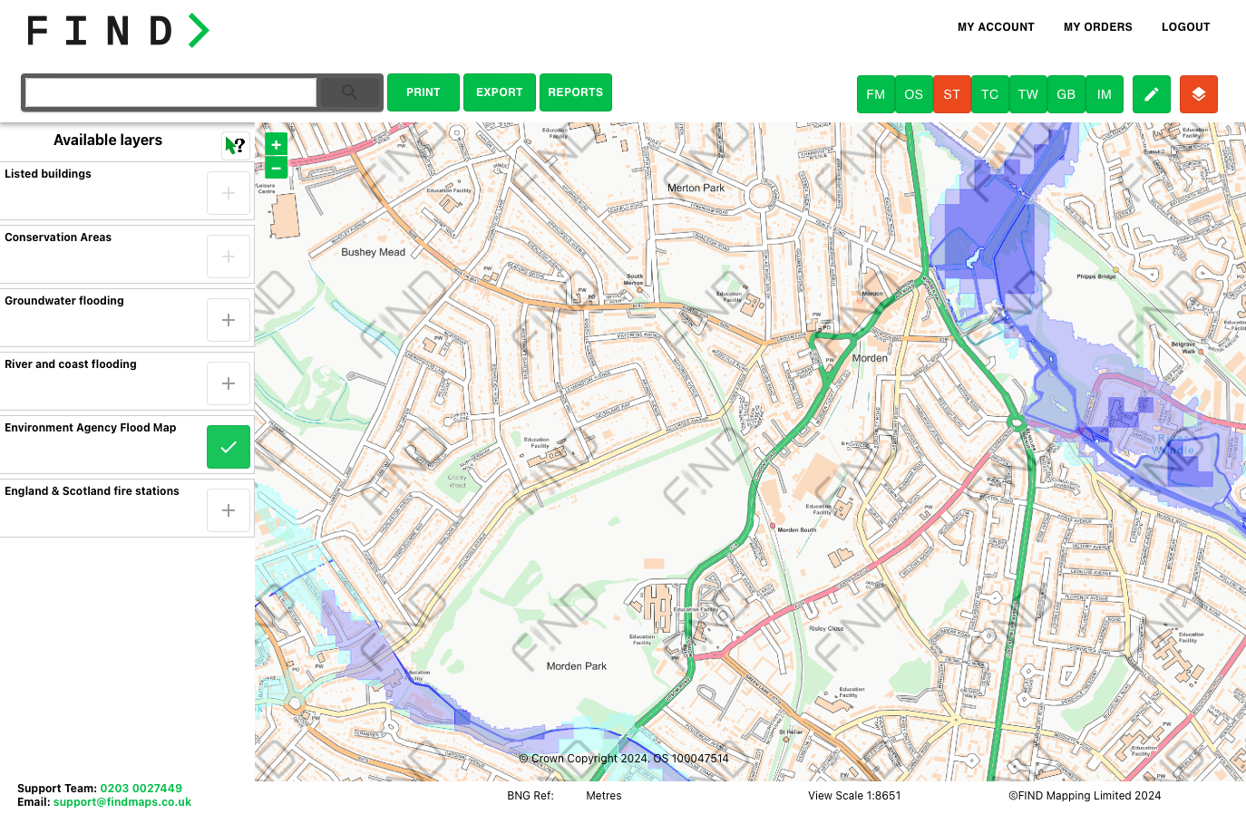
Task: Switch to the OS map layer
Action: (x=913, y=94)
